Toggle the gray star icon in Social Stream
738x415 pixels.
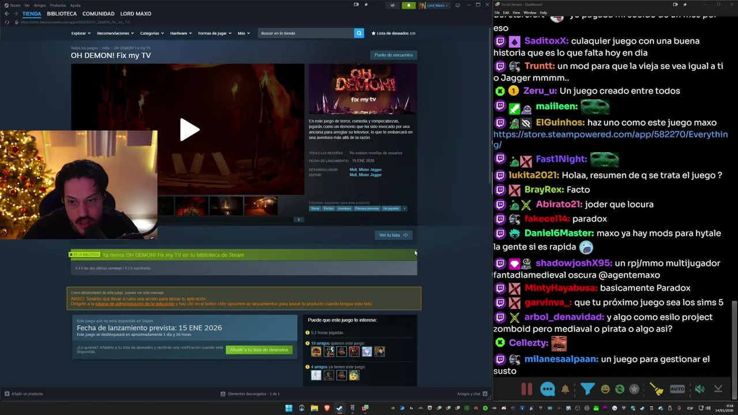coord(634,389)
